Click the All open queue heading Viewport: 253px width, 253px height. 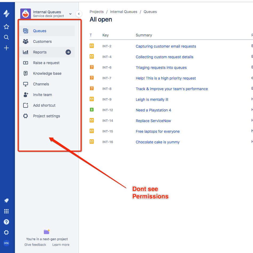tap(101, 19)
